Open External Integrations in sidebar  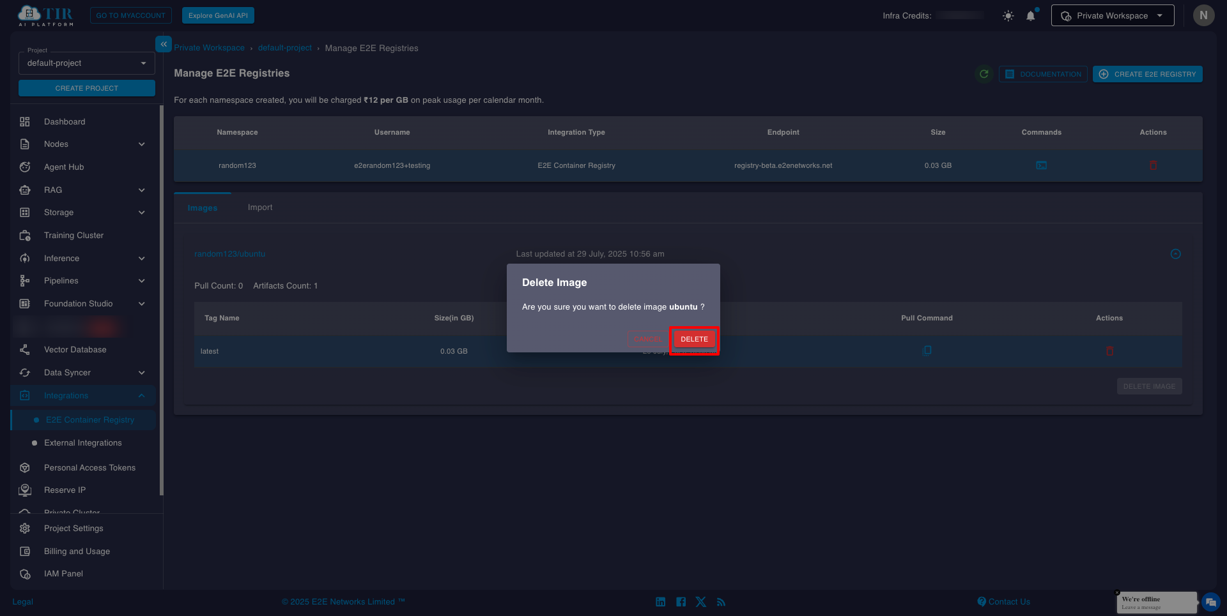tap(82, 443)
